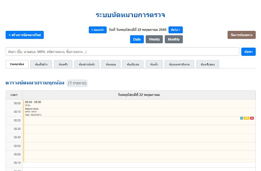Open the 'ห้องครัว' room tab
The image size is (261, 171).
tap(63, 64)
